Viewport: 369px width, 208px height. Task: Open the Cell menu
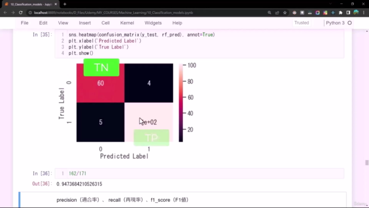pyautogui.click(x=106, y=23)
